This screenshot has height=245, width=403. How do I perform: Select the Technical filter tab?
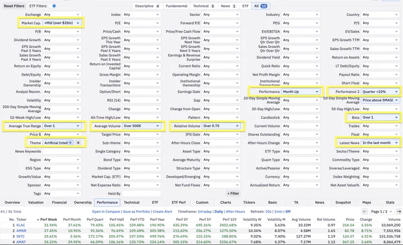203,6
